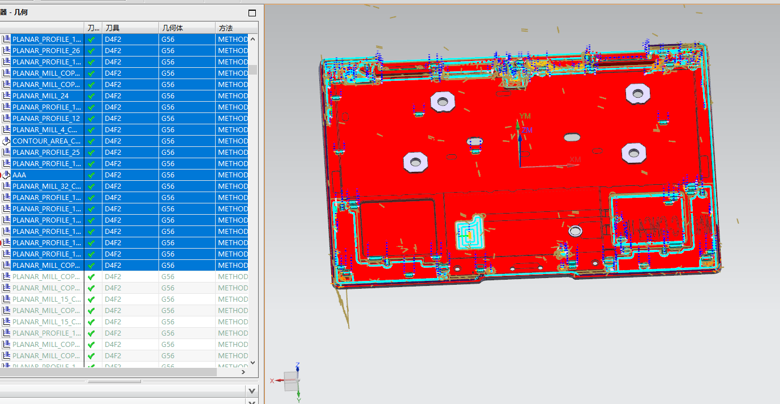
Task: Click green checkmark in PLANAR_PROFILE_26 row
Action: 91,51
